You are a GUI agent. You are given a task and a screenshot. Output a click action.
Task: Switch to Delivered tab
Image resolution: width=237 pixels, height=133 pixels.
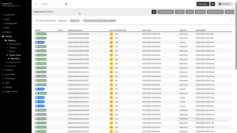(200, 12)
